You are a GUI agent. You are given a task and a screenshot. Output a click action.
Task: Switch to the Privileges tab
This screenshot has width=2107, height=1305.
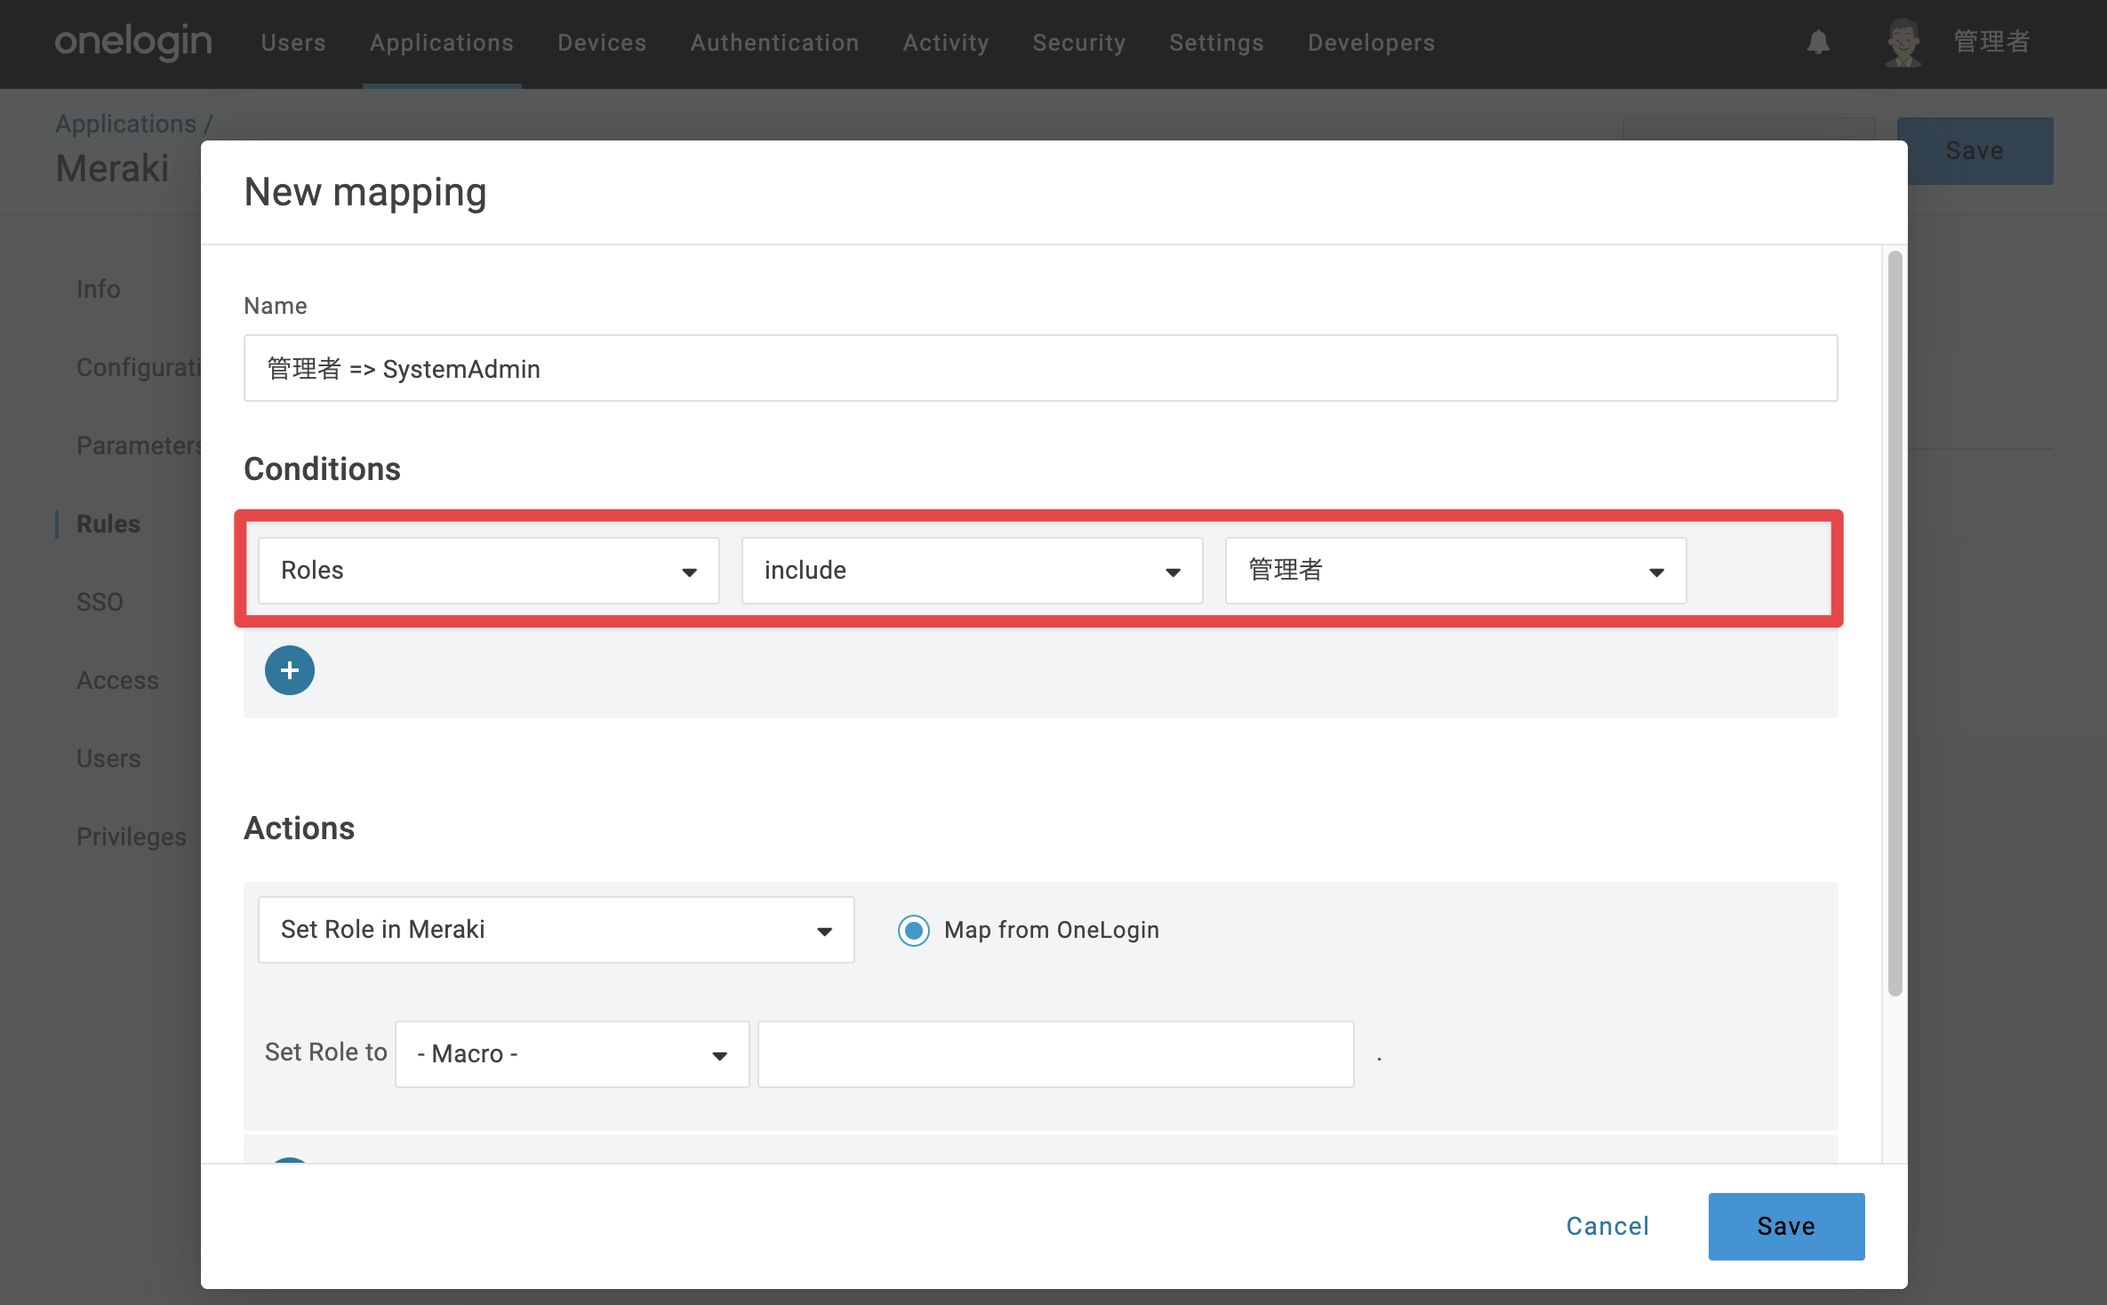tap(132, 837)
